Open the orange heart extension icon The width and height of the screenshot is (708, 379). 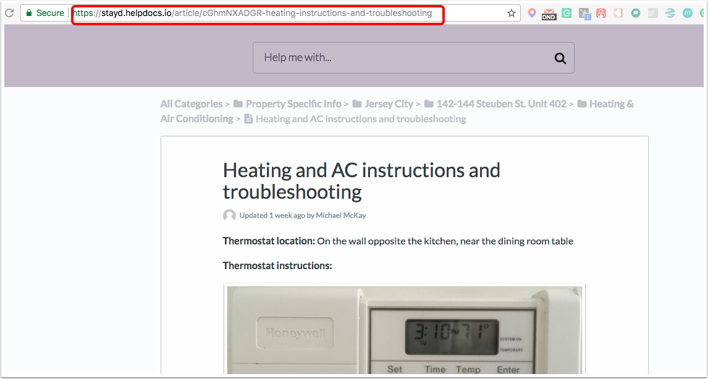[618, 14]
